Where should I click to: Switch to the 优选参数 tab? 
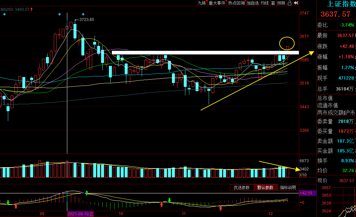click(241, 187)
